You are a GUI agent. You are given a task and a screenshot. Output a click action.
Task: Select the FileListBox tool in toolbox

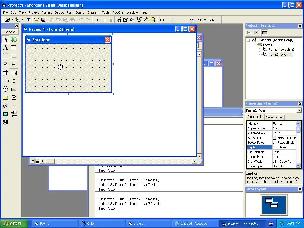(x=14, y=97)
